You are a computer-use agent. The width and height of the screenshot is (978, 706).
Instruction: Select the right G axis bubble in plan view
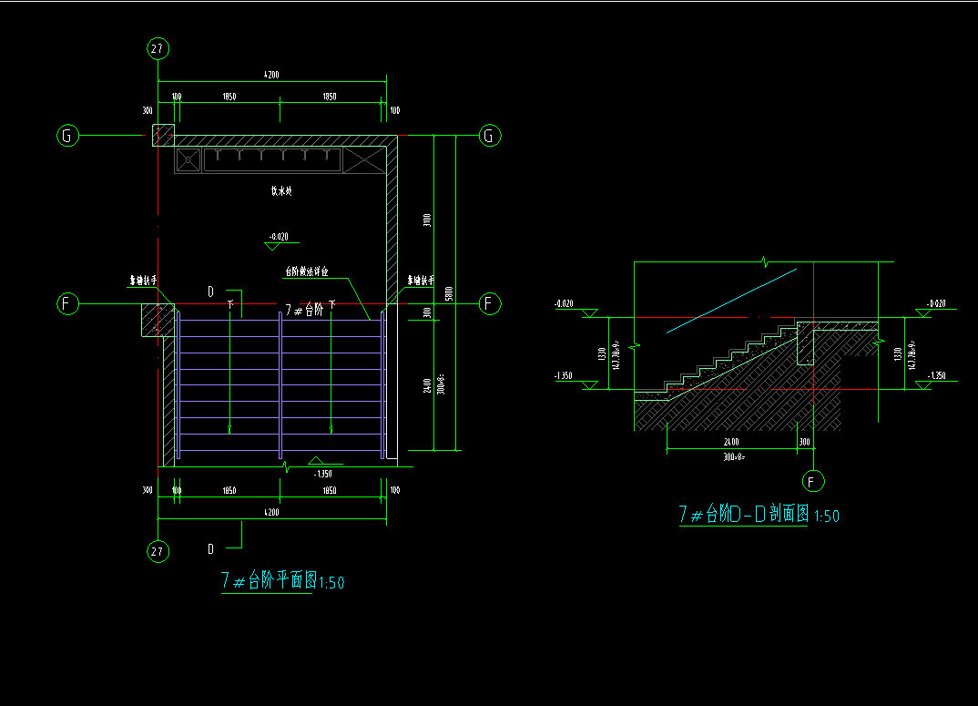pos(490,137)
